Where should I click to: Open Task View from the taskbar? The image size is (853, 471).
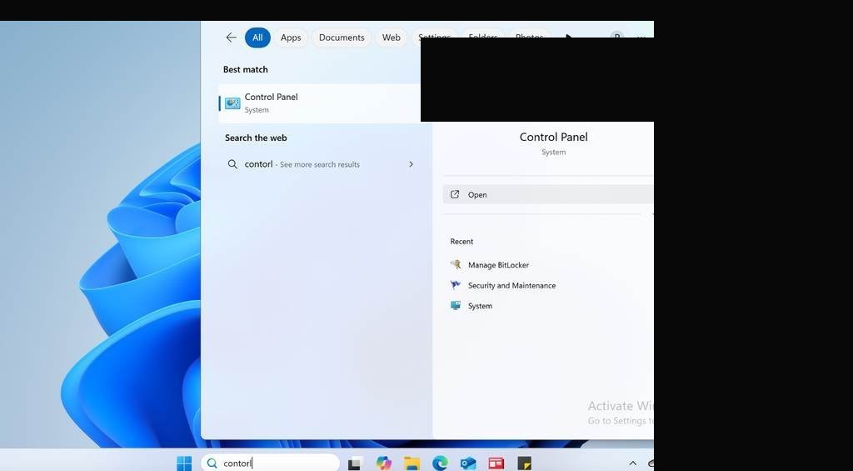(x=355, y=463)
